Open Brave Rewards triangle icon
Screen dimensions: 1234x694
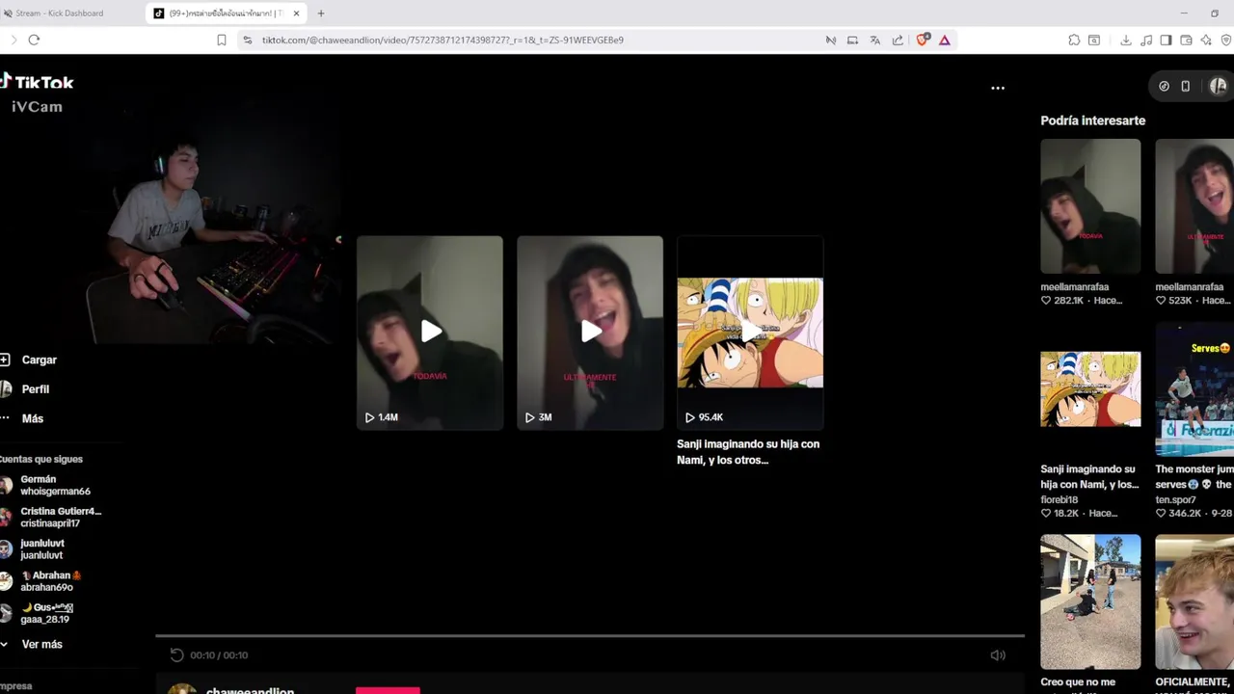[x=945, y=40]
